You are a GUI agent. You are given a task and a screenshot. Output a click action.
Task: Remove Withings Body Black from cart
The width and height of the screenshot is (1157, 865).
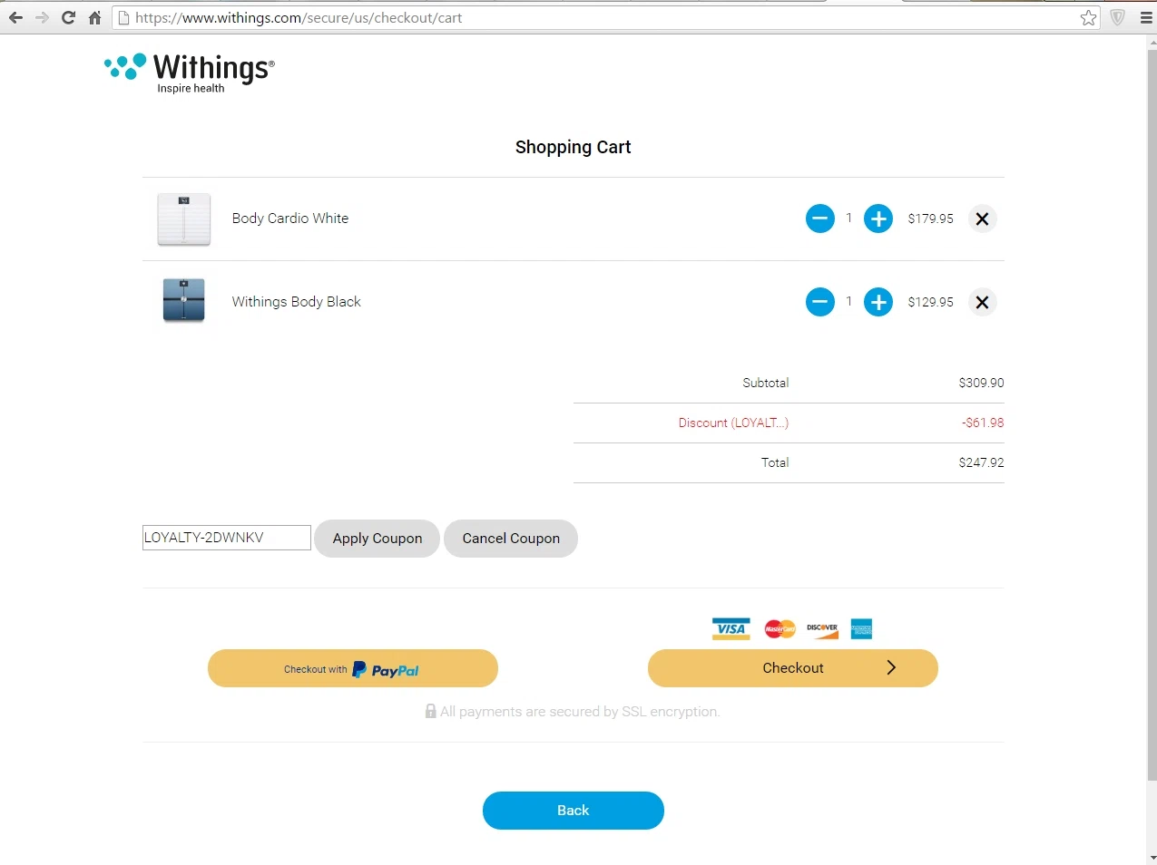coord(982,302)
